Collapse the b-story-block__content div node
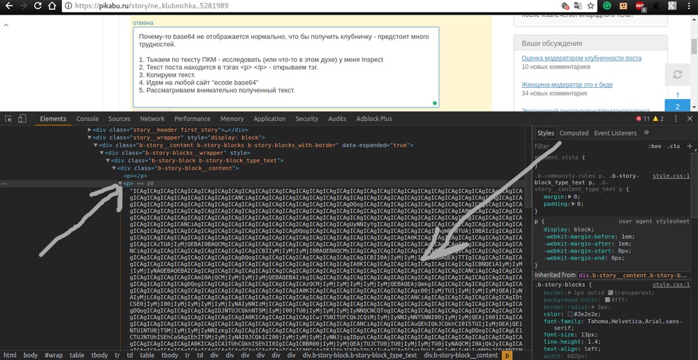 click(x=114, y=168)
